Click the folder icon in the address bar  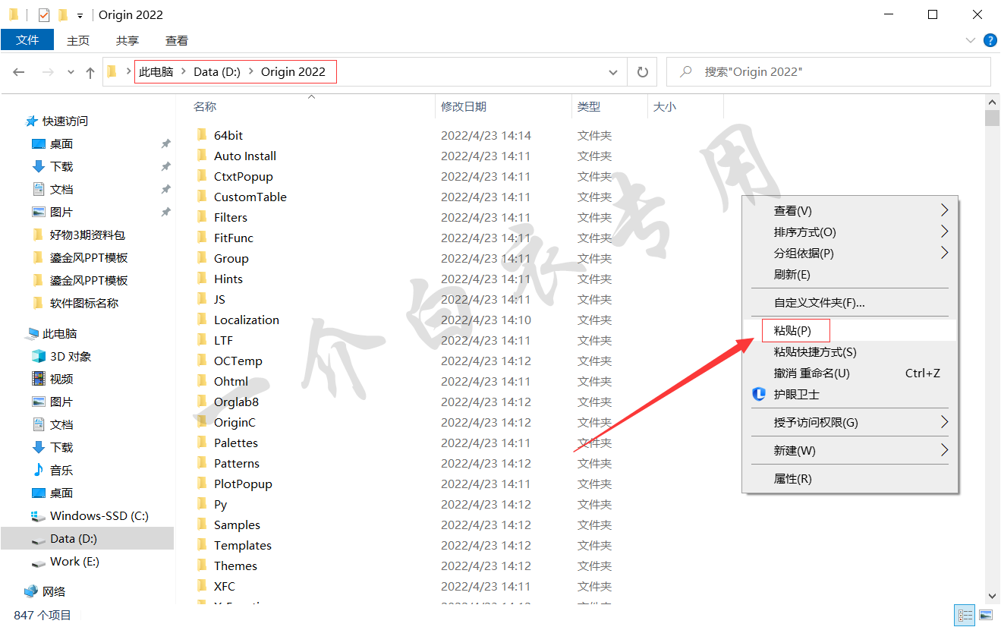coord(112,72)
